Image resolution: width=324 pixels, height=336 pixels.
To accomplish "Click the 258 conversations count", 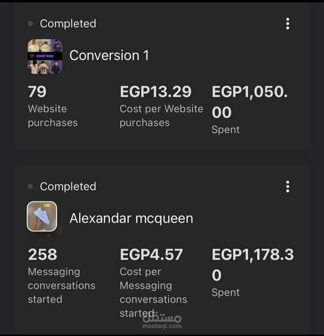I will pos(42,254).
